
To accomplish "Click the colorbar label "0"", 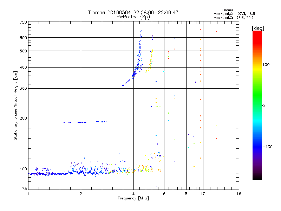I will click(x=263, y=106).
